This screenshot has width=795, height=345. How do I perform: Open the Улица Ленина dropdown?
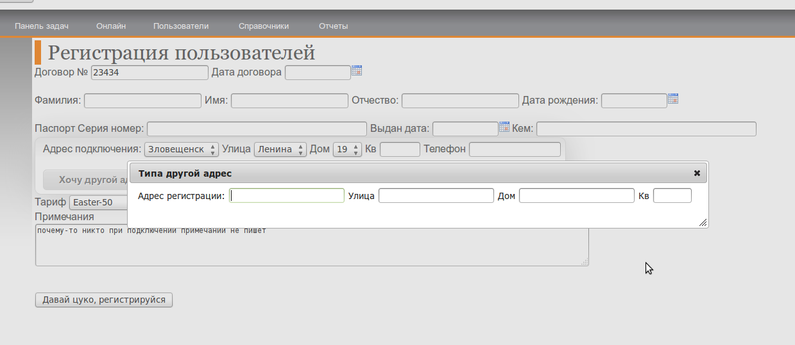(x=281, y=149)
